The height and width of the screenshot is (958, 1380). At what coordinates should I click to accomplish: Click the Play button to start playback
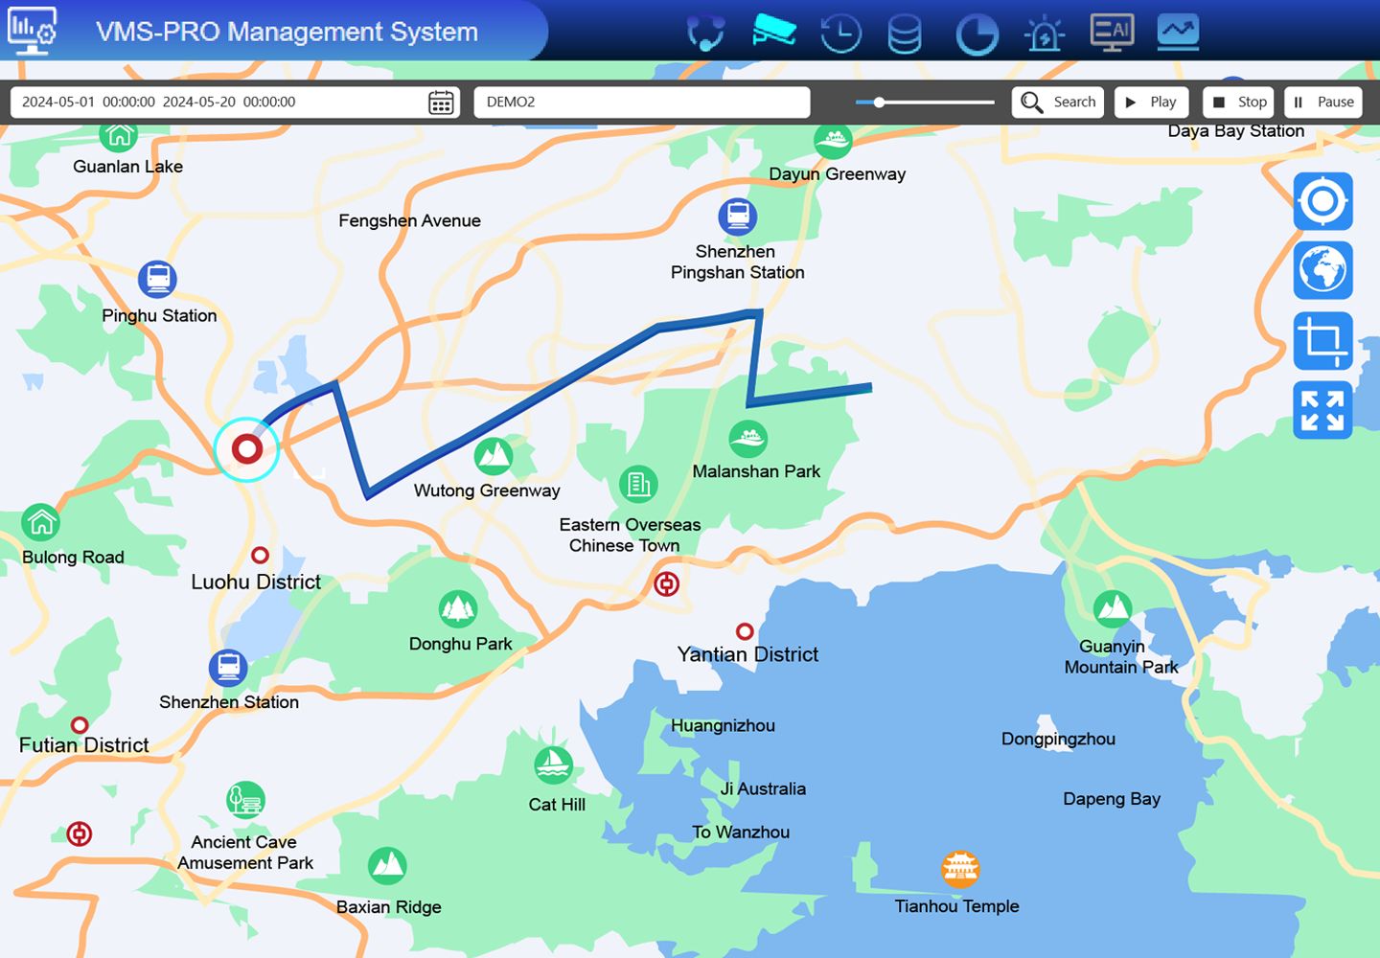point(1151,102)
